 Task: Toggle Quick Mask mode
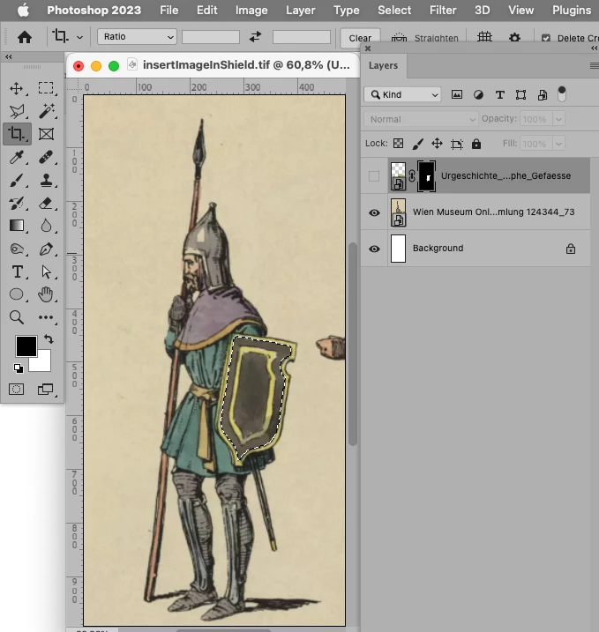[16, 389]
